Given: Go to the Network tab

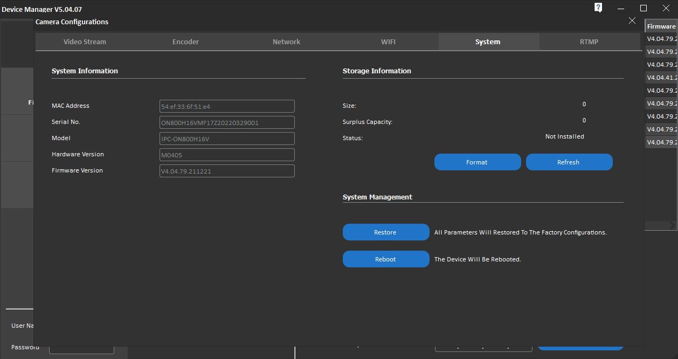Looking at the screenshot, I should coord(286,42).
